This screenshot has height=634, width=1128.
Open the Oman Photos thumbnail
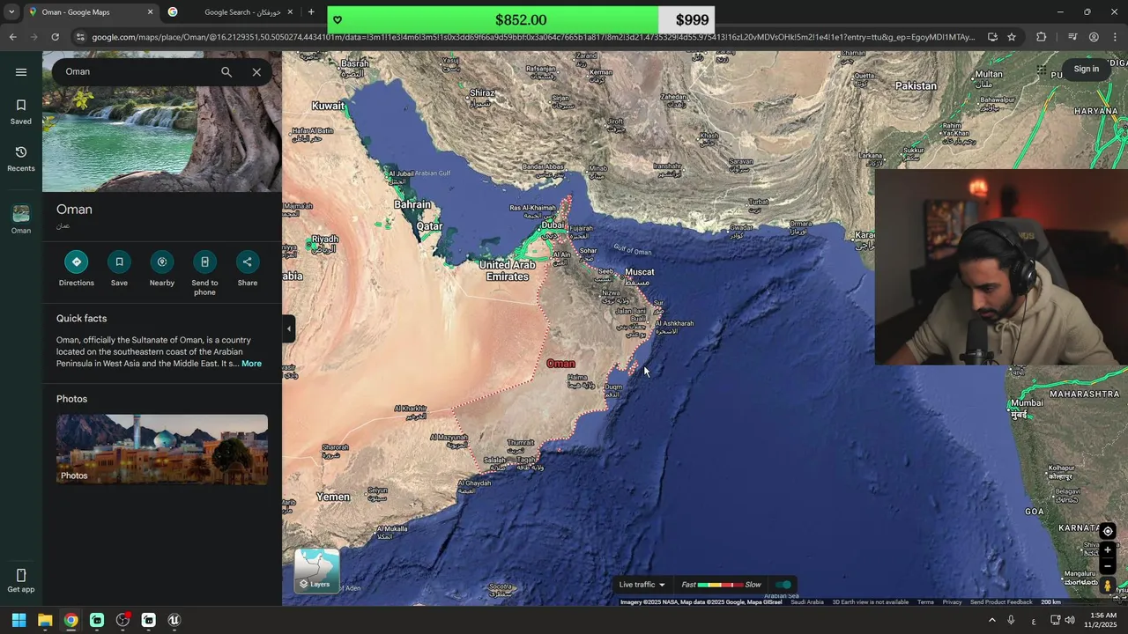click(162, 449)
